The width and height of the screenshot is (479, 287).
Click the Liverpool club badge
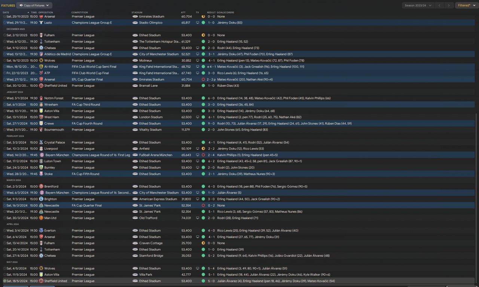41,149
